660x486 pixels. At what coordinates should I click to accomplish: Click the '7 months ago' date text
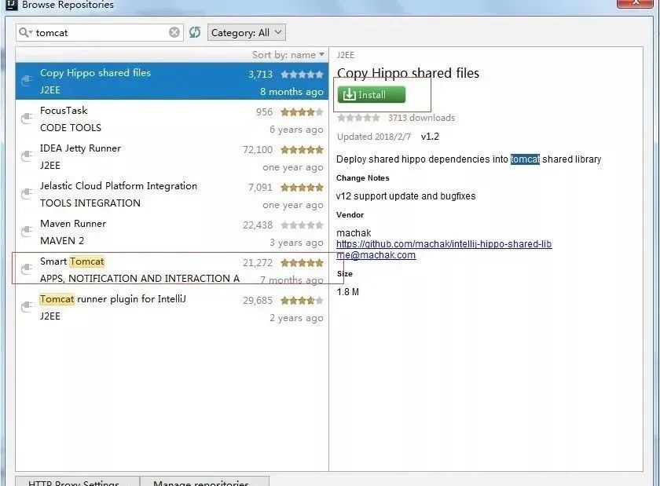click(291, 280)
